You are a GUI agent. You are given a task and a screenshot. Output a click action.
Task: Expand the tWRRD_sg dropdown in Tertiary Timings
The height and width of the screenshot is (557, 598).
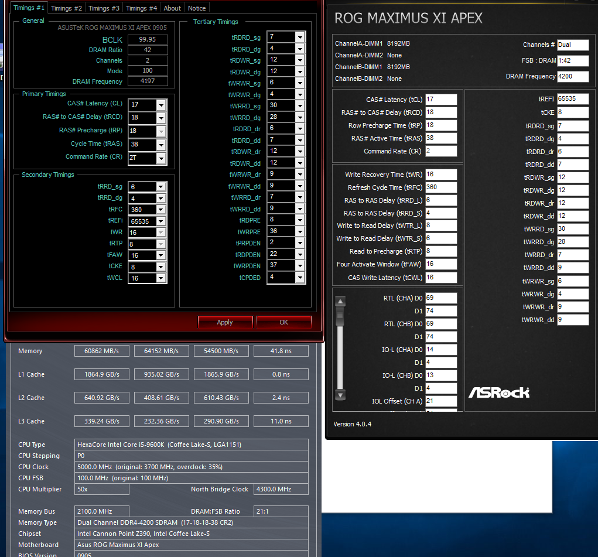tap(300, 105)
